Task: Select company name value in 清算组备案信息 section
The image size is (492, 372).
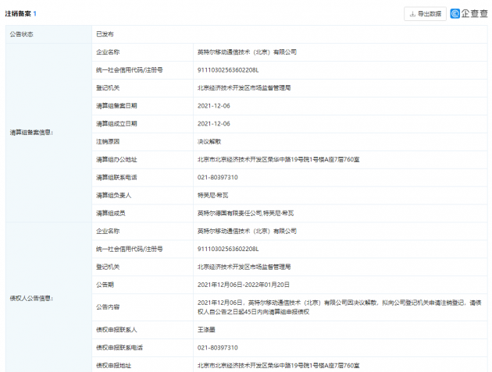Action: (247, 52)
